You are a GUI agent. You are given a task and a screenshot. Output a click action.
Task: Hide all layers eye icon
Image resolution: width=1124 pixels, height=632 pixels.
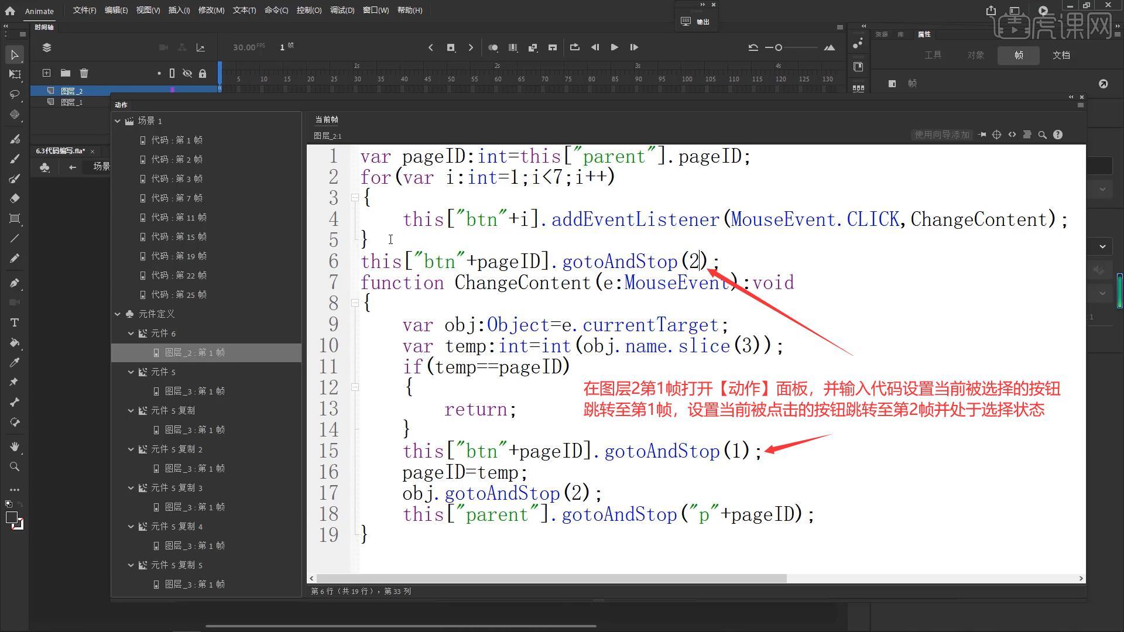point(187,73)
